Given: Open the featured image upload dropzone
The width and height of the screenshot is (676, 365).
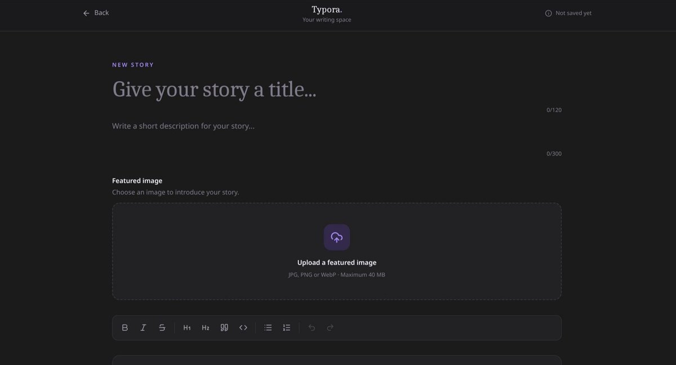Looking at the screenshot, I should [337, 251].
